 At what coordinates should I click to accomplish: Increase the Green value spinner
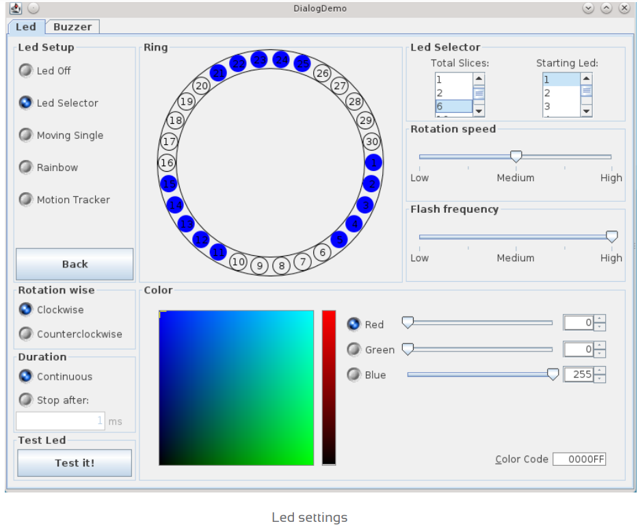click(599, 345)
